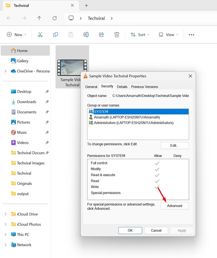Viewport: 217px width, 258px height.
Task: Click the Delete trash icon
Action: 117,35
